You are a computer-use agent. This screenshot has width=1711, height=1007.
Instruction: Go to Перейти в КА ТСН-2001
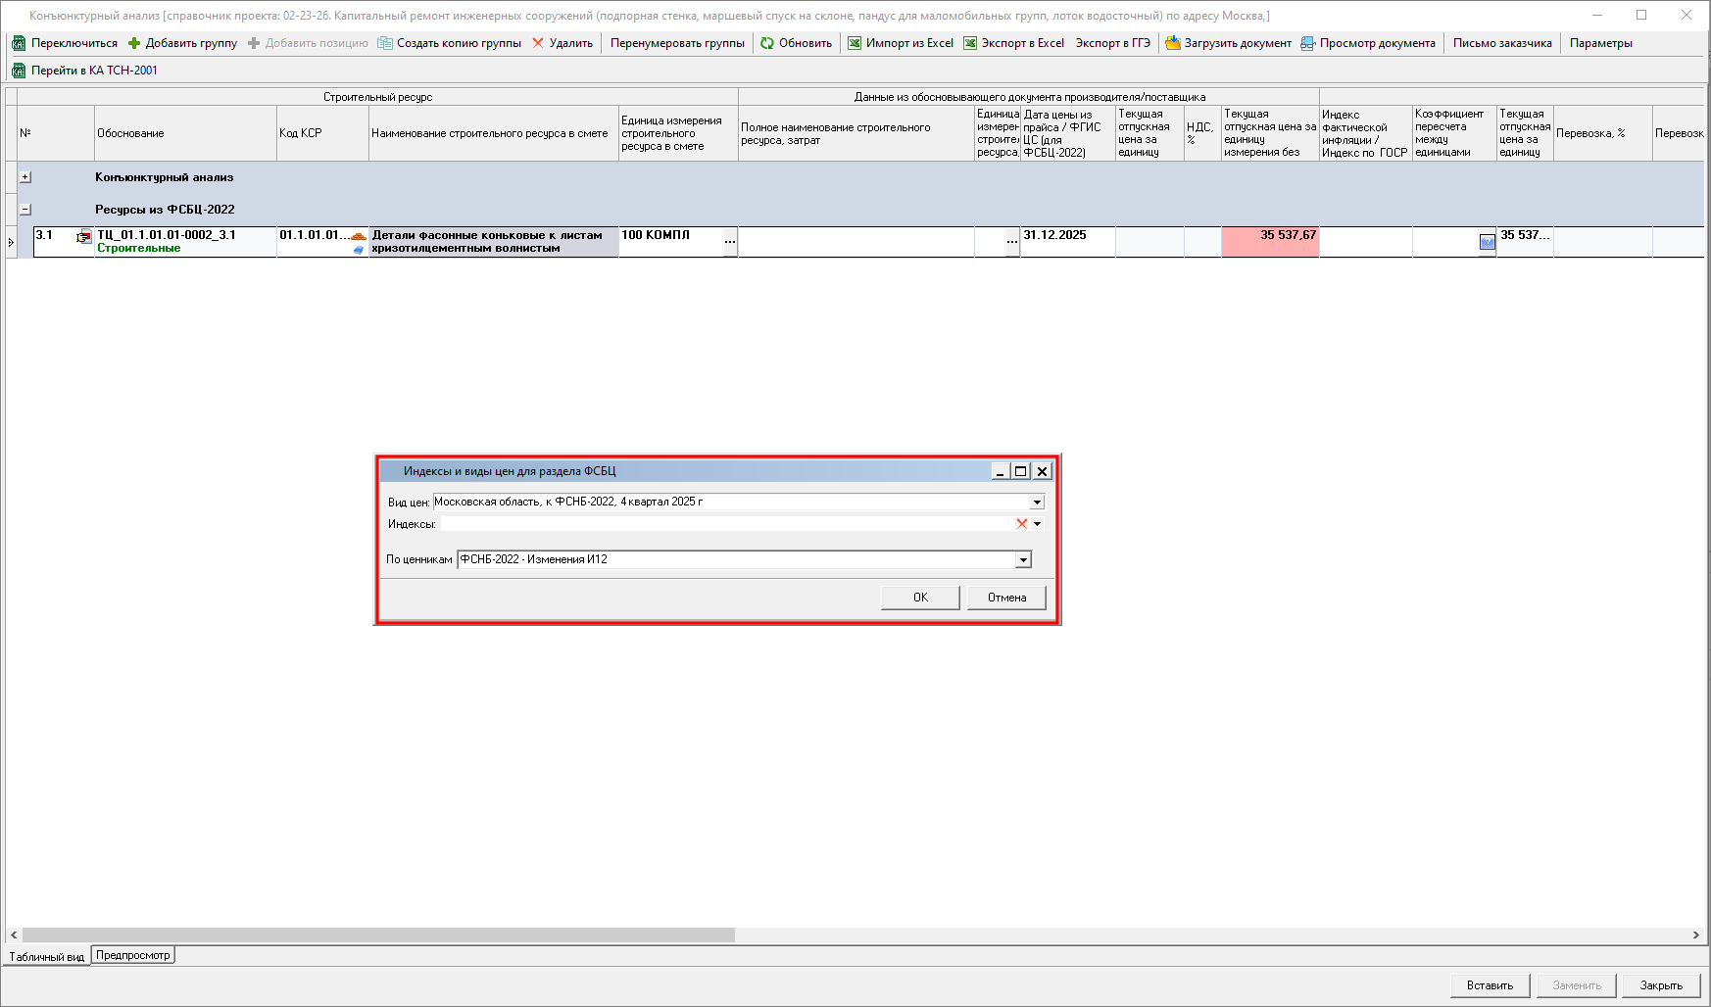[x=84, y=71]
